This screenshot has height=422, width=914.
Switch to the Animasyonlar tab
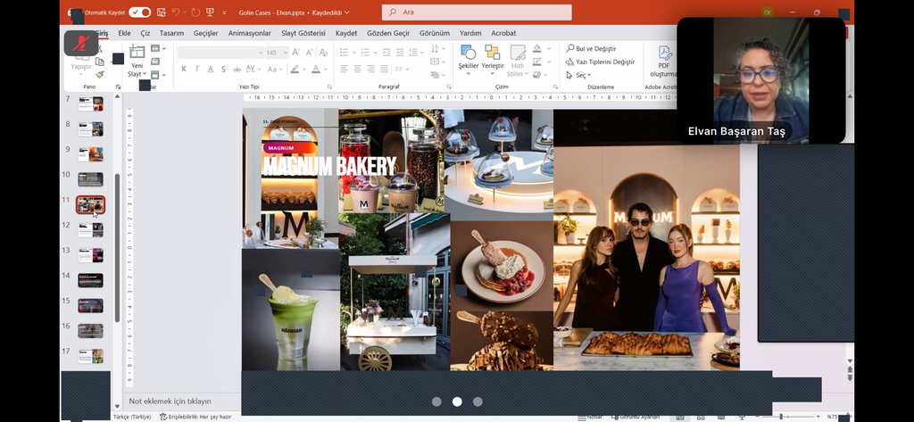pyautogui.click(x=249, y=33)
